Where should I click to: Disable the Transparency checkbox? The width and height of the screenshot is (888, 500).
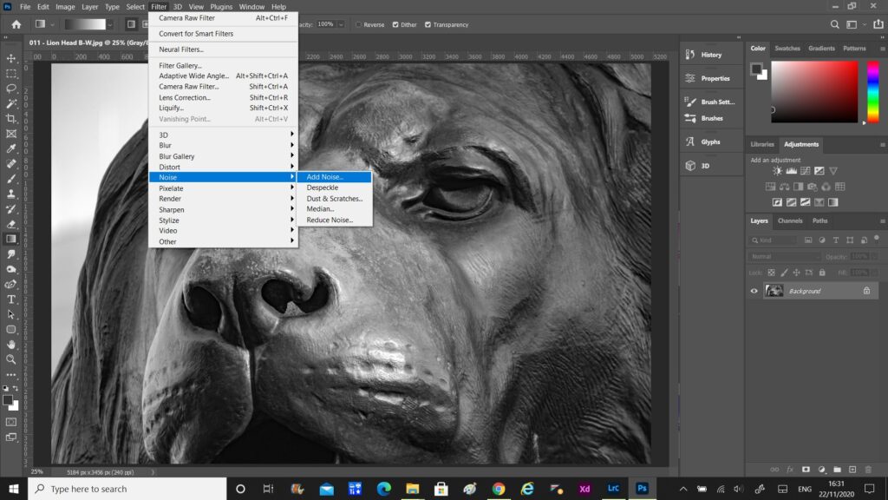[427, 24]
